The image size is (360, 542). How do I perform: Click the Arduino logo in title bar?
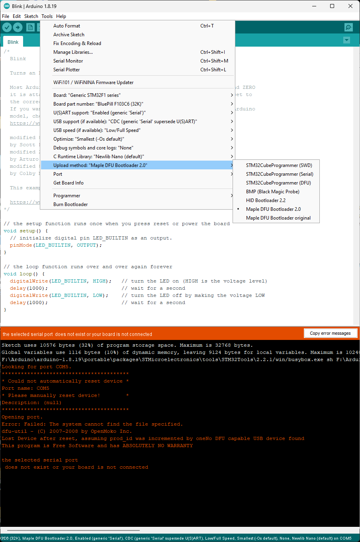[6, 6]
